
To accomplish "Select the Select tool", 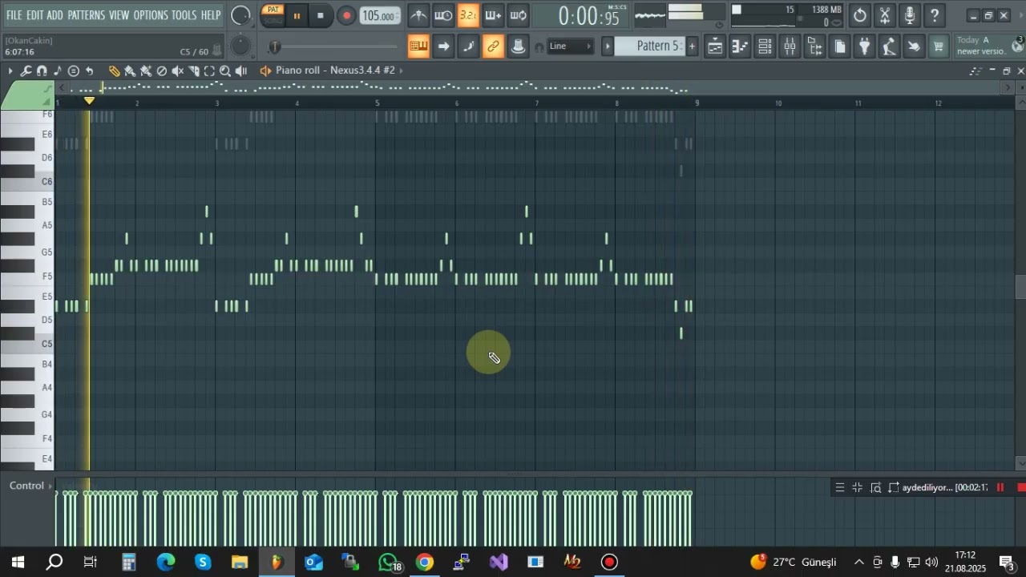I will [210, 71].
